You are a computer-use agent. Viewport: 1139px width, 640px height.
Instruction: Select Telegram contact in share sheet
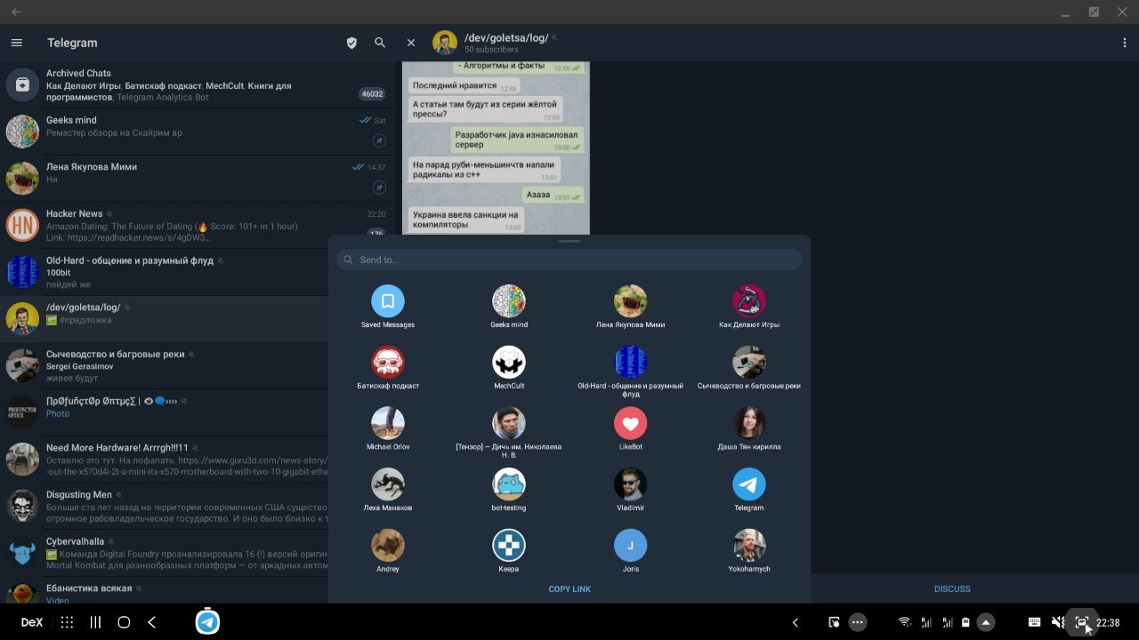749,491
